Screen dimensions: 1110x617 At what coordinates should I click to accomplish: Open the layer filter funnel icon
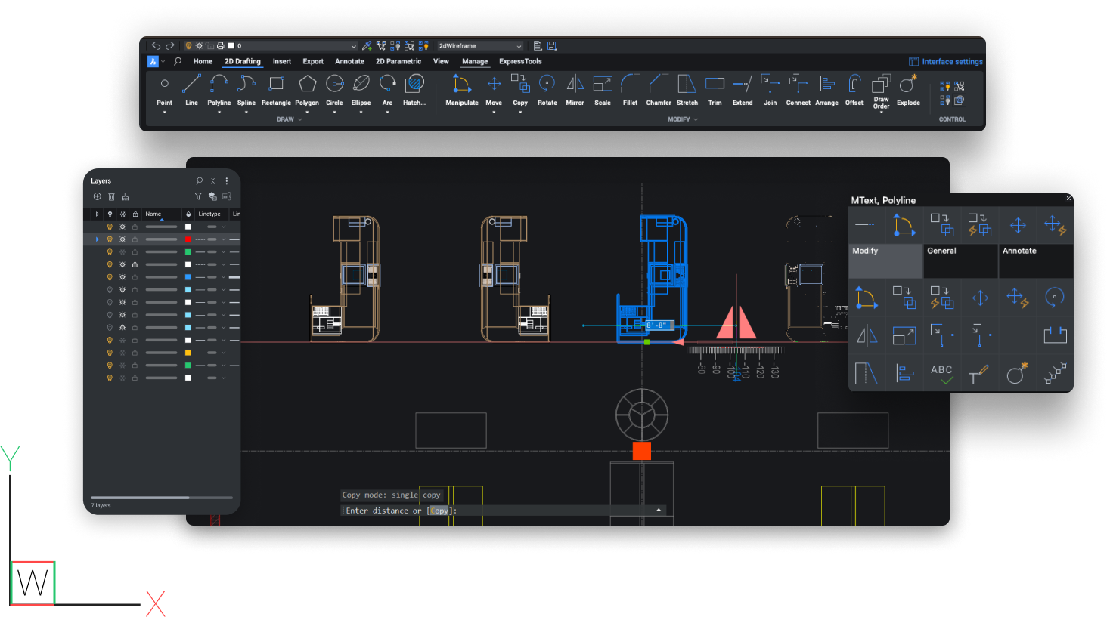pos(198,196)
